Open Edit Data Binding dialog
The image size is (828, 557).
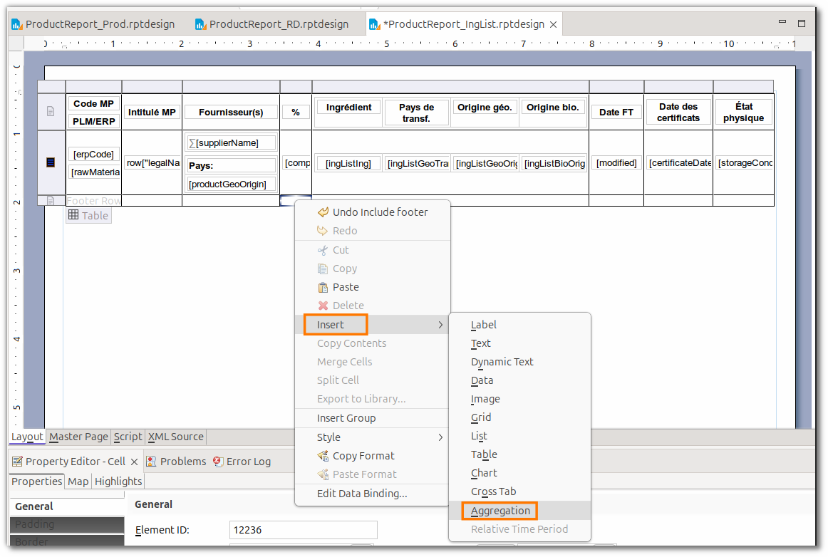pyautogui.click(x=373, y=494)
